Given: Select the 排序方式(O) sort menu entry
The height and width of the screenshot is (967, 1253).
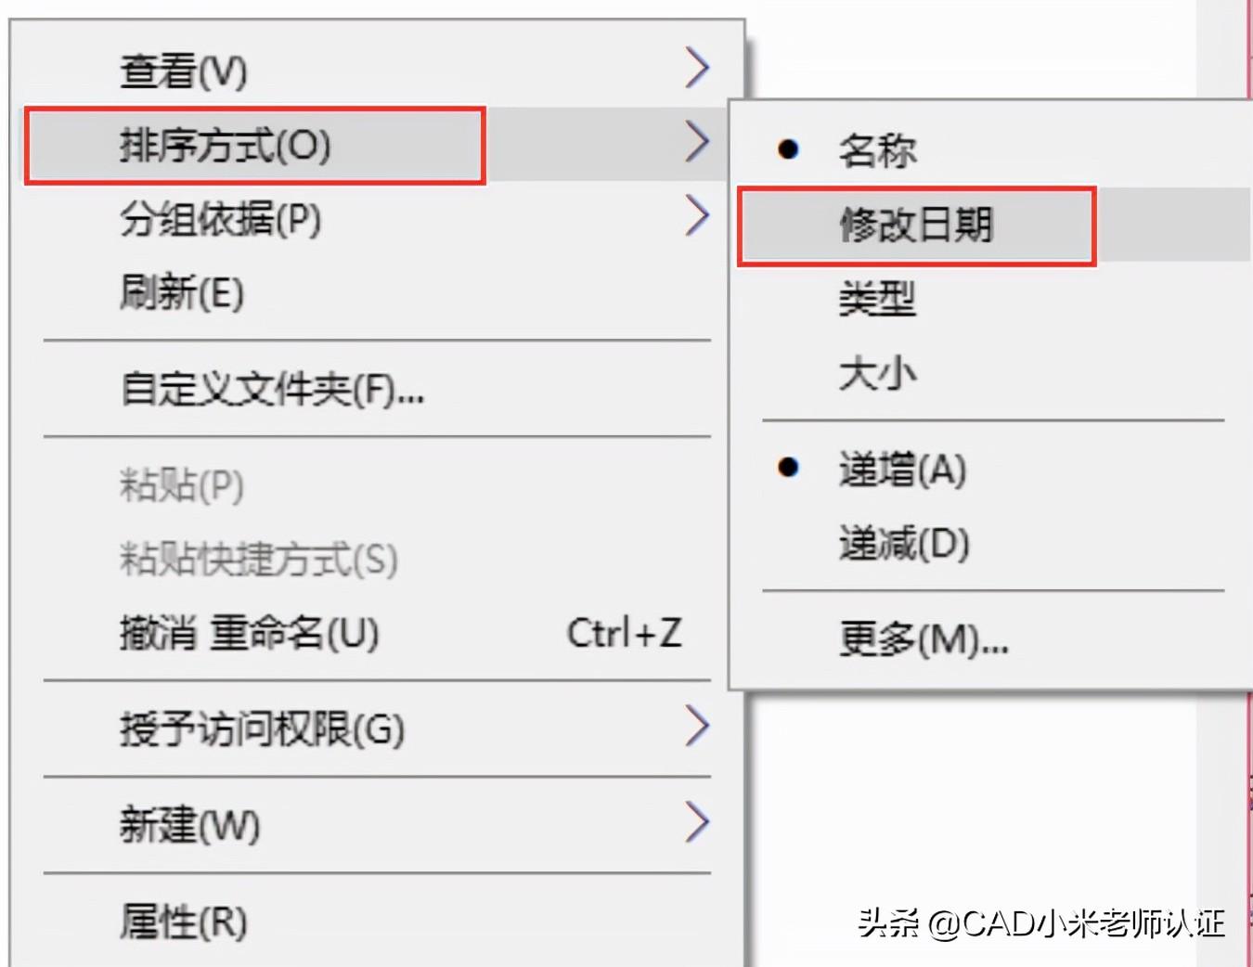Looking at the screenshot, I should [226, 146].
